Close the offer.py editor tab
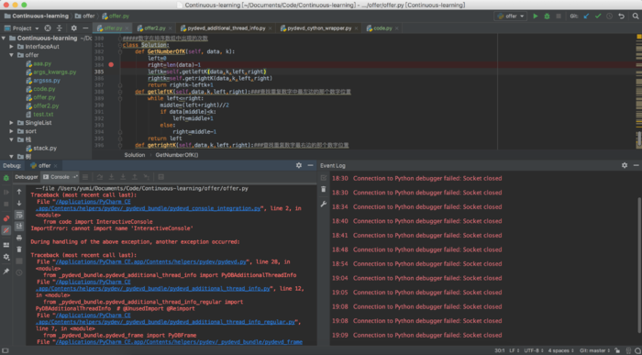Screen dimensions: 642x355 tap(127, 28)
